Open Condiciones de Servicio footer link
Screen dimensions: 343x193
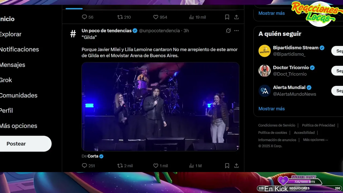pyautogui.click(x=277, y=125)
